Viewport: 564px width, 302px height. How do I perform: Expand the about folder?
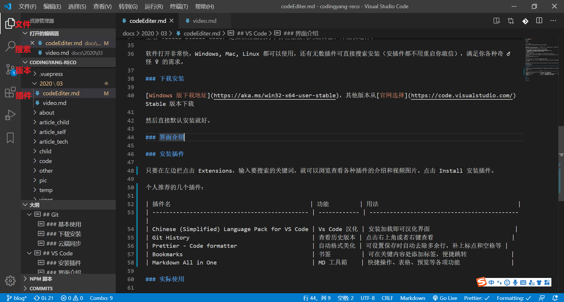69,113
